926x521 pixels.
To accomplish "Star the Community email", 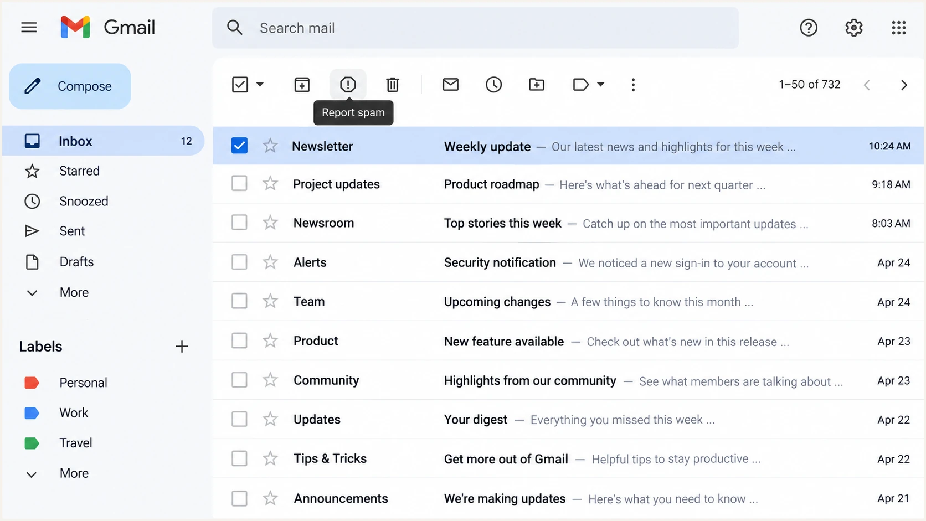I will coord(270,380).
